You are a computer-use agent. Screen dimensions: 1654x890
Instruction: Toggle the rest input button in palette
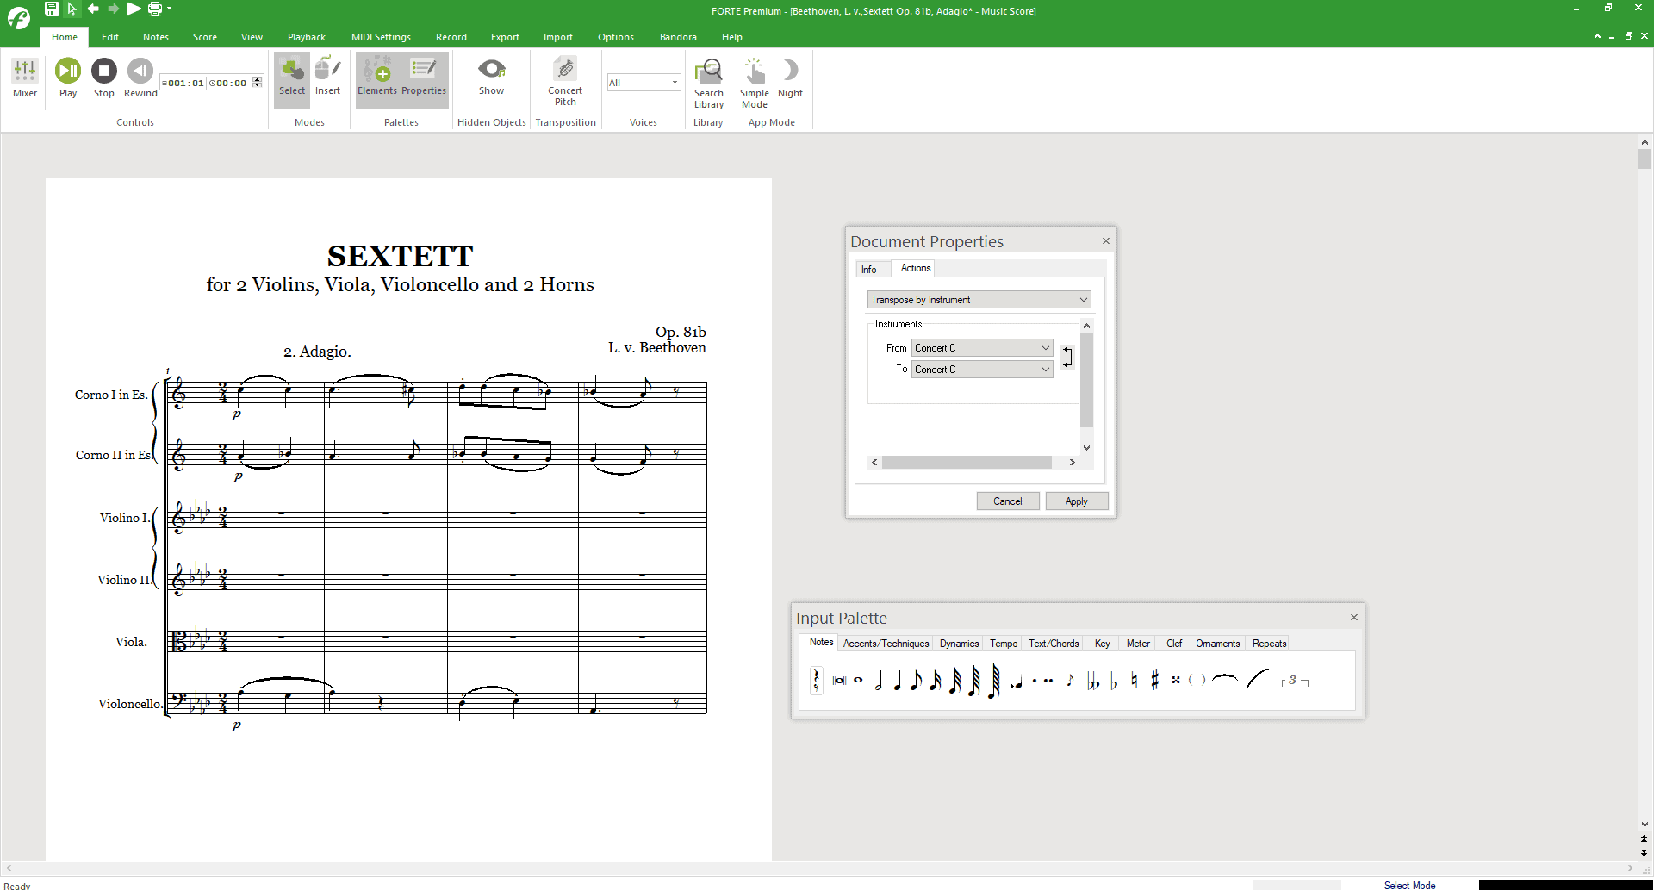[x=817, y=681]
